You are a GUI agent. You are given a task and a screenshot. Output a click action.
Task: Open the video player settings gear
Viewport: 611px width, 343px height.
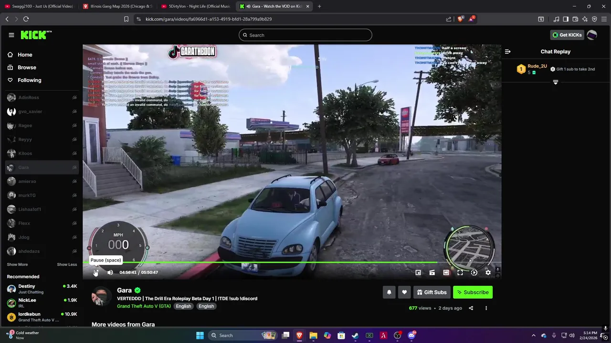point(488,272)
